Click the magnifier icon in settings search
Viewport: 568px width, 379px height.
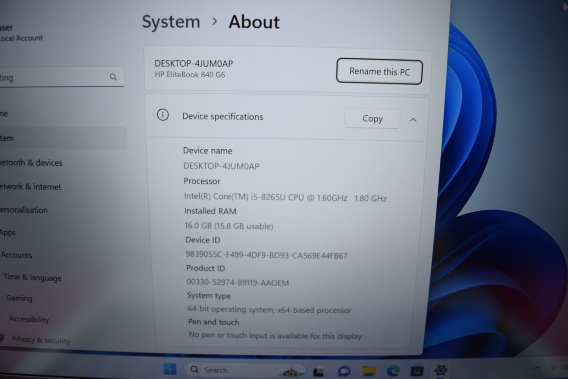click(113, 77)
